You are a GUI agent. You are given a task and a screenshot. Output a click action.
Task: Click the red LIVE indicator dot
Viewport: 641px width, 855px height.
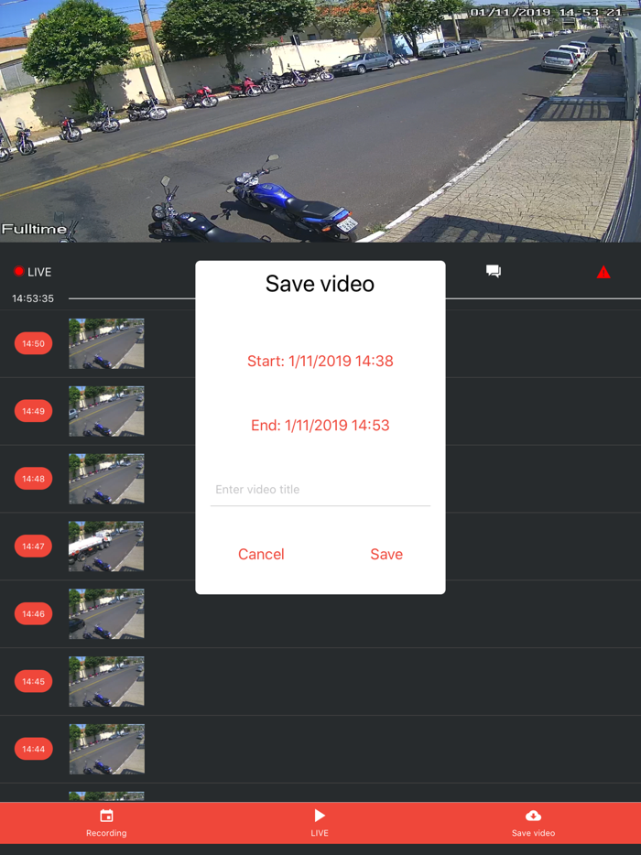tap(19, 271)
